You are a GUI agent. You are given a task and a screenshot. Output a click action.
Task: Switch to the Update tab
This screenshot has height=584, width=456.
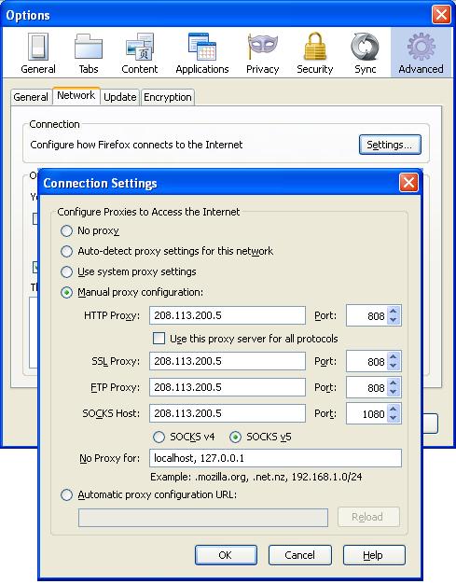pos(120,97)
